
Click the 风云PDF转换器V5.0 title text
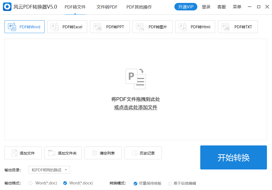(35, 7)
